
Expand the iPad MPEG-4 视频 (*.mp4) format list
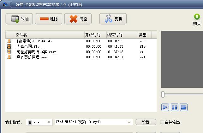click(x=94, y=122)
